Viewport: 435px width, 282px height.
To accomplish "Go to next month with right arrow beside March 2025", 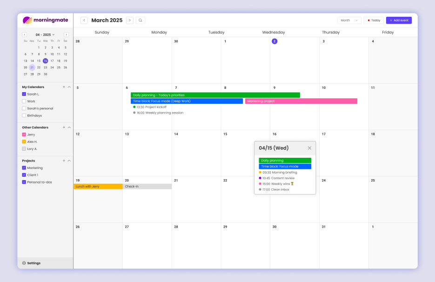I will (130, 20).
